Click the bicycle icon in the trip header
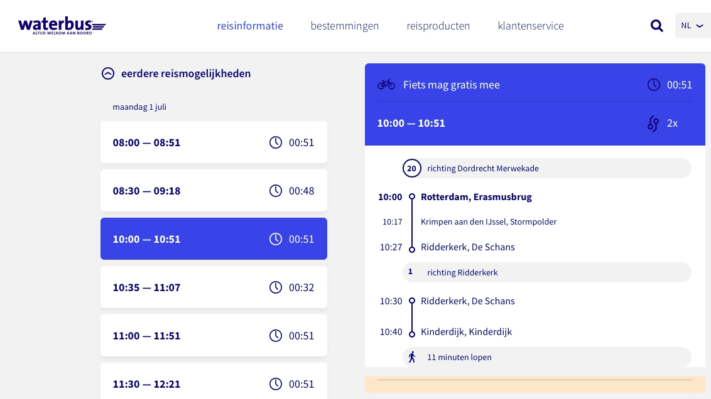711x399 pixels. [x=386, y=85]
